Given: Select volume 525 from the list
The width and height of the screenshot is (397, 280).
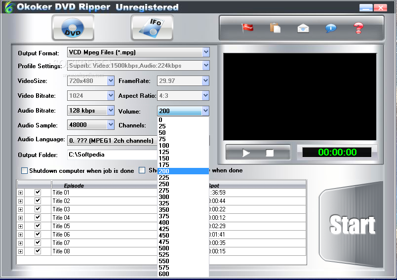Looking at the screenshot, I should pos(183,255).
